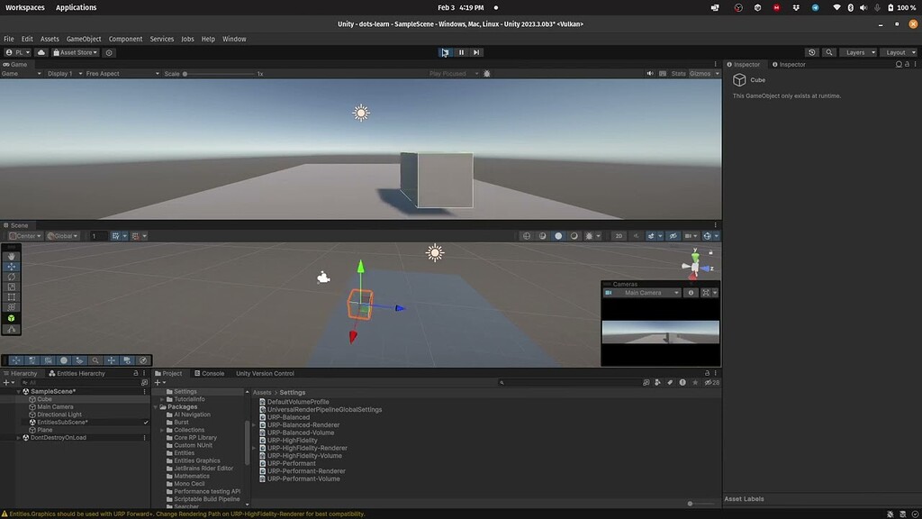Select the Rotate tool
This screenshot has height=519, width=922.
[11, 277]
